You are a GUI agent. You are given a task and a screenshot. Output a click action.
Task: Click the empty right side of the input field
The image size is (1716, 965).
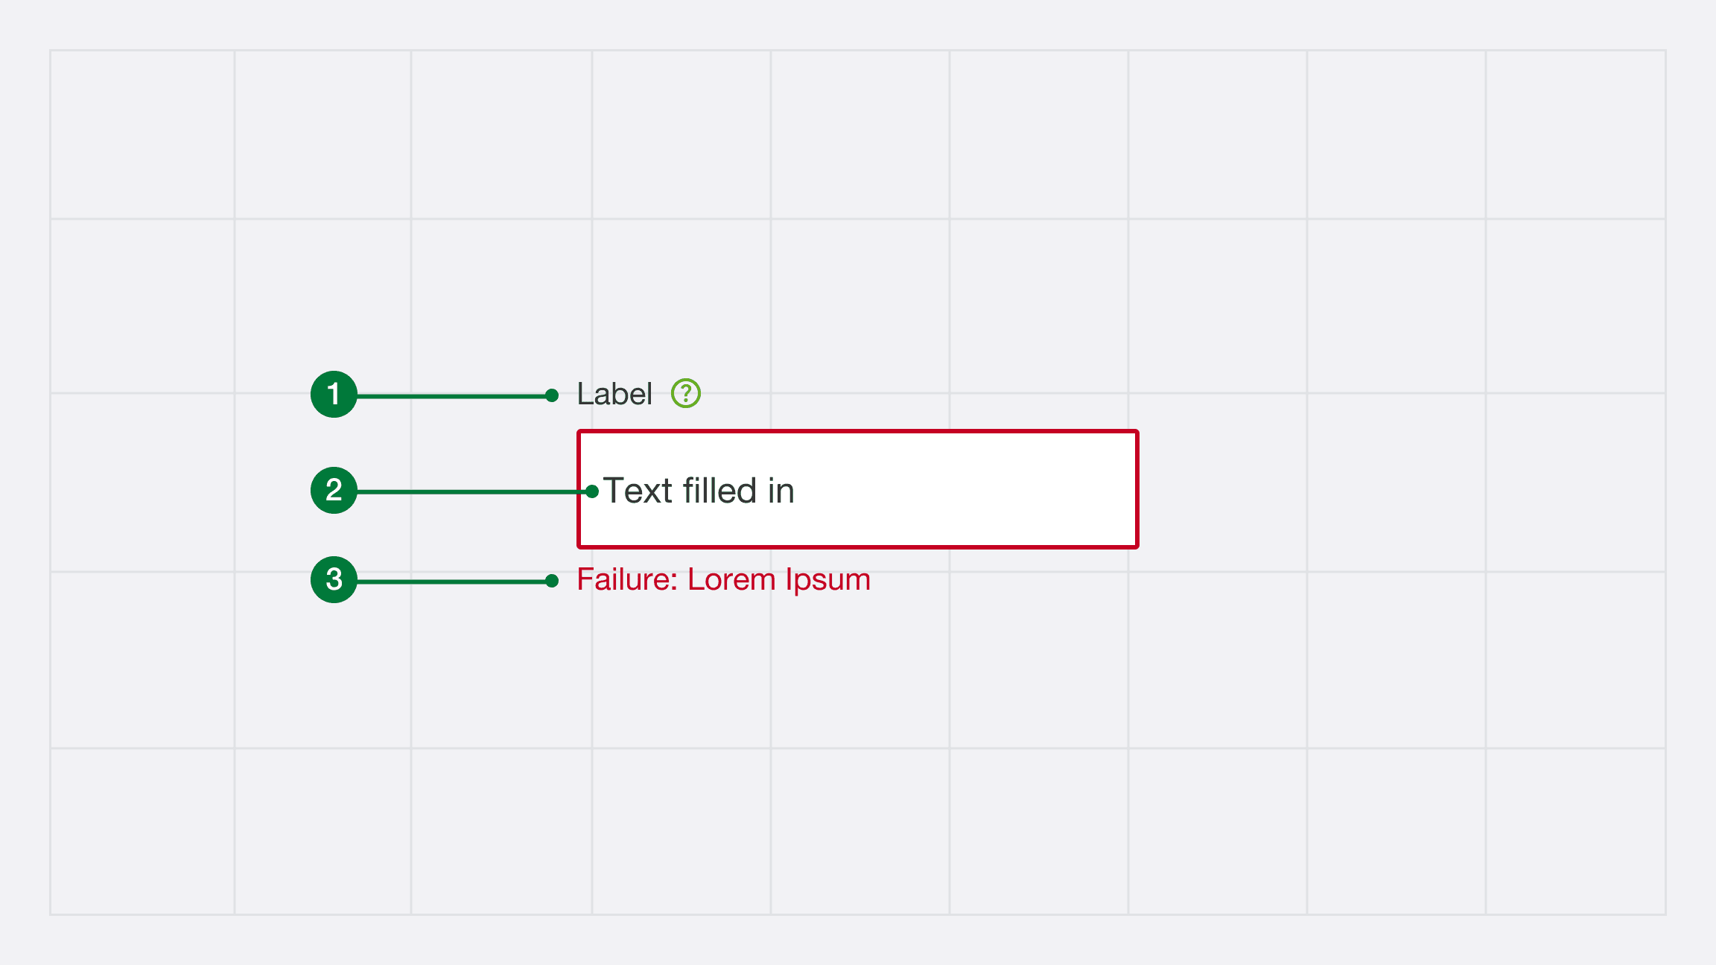(x=968, y=489)
